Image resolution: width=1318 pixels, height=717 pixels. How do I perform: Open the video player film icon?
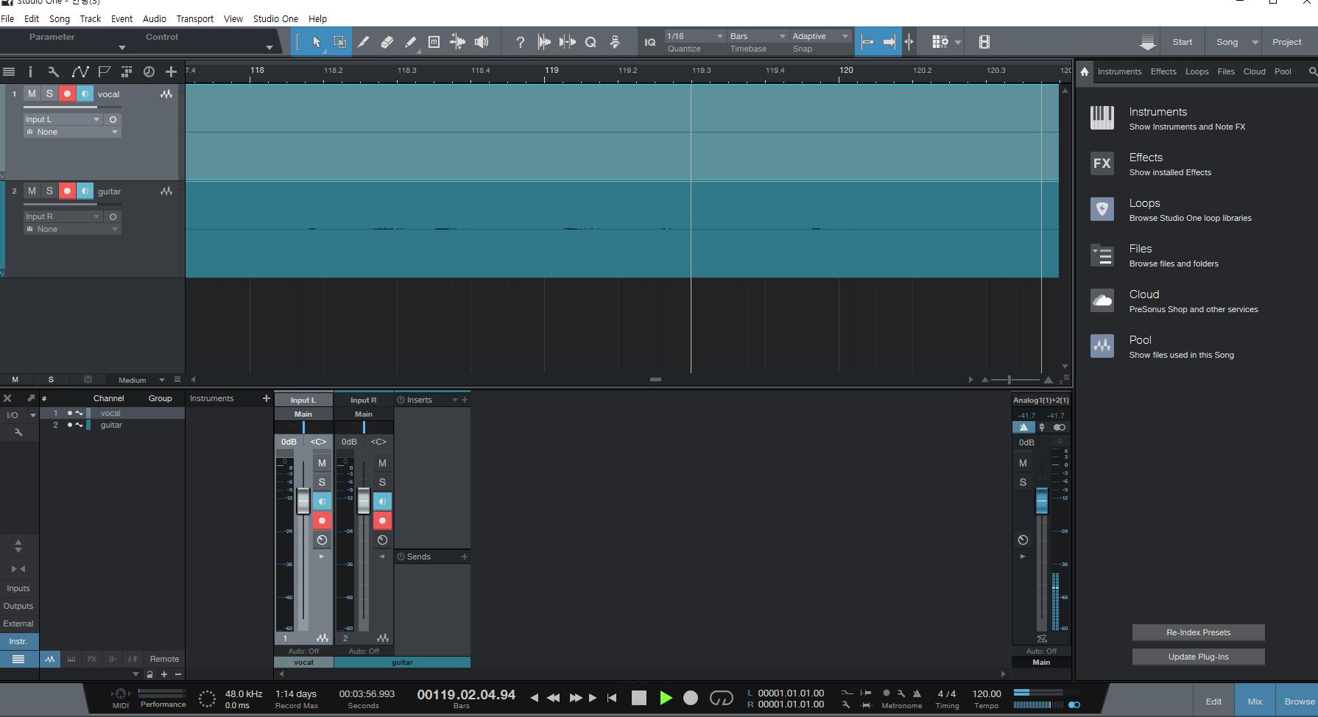[x=984, y=42]
